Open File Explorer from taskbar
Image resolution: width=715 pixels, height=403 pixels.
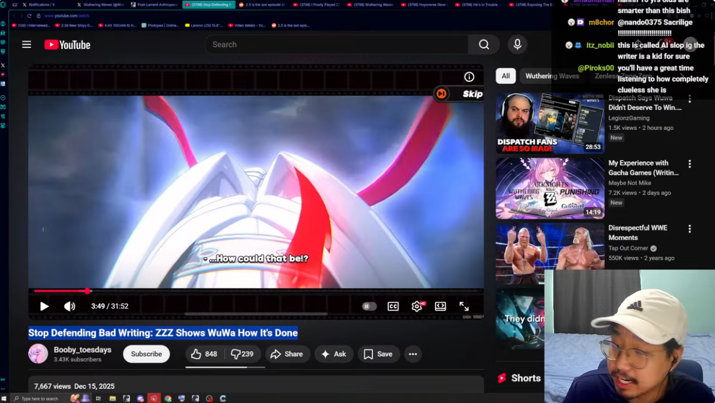pos(112,398)
